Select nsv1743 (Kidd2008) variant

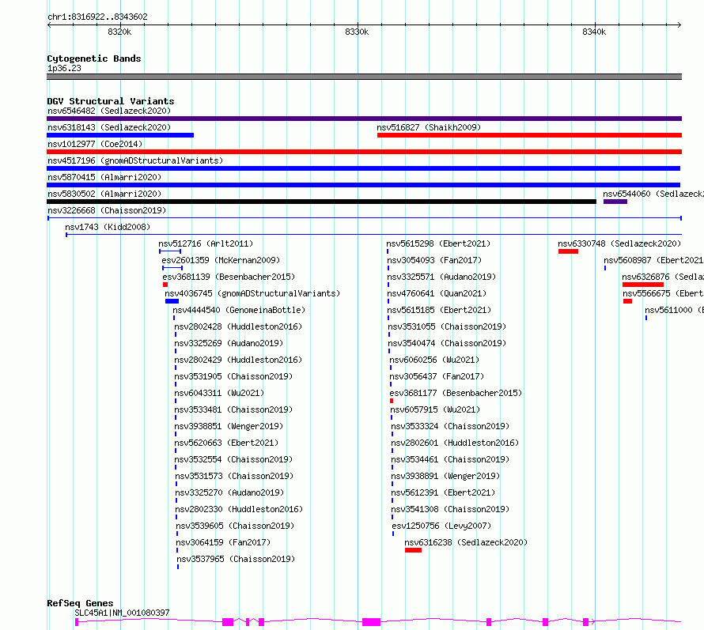click(108, 227)
